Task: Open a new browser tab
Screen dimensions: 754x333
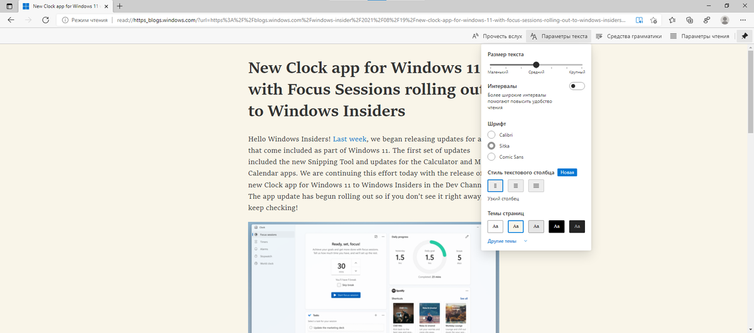Action: tap(119, 6)
